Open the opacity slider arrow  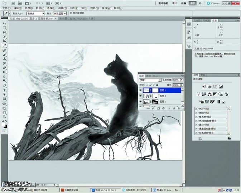click(182, 80)
